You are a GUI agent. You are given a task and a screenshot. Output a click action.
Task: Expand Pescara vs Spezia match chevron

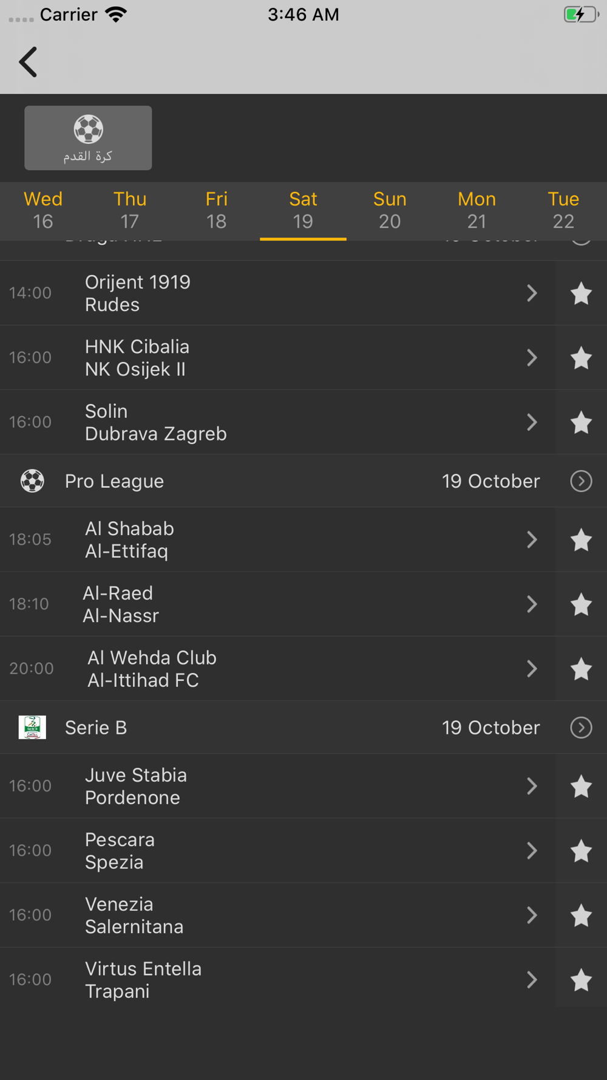tap(532, 850)
